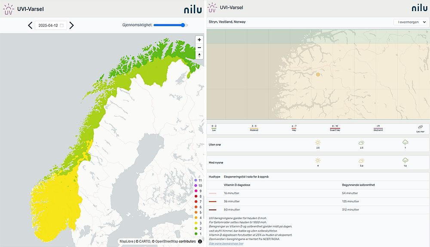This screenshot has width=430, height=247.
Task: Toggle the map attribution info icon
Action: coord(200,241)
